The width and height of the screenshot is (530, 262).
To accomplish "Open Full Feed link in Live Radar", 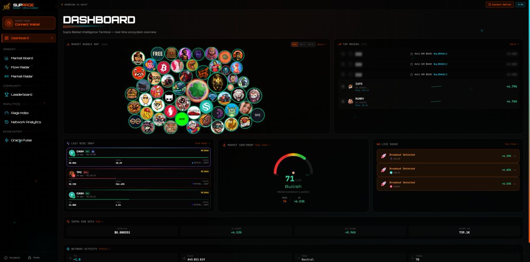I will 512,144.
